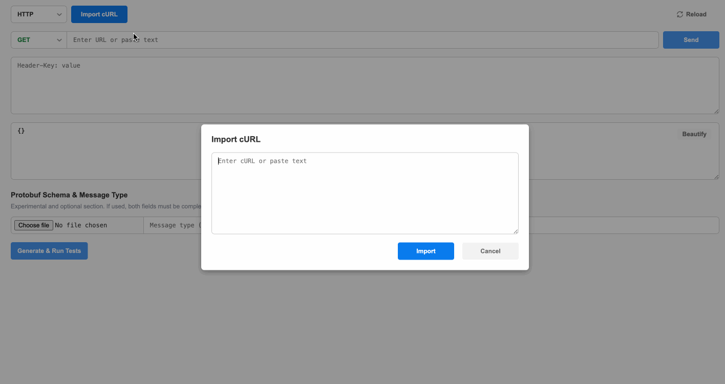Screen dimensions: 725x384
Task: Dismiss the dialog with Cancel
Action: coord(490,251)
